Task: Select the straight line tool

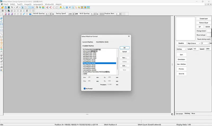Action: click(x=2, y=34)
